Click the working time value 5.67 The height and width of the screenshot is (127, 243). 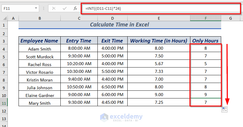pos(159,64)
